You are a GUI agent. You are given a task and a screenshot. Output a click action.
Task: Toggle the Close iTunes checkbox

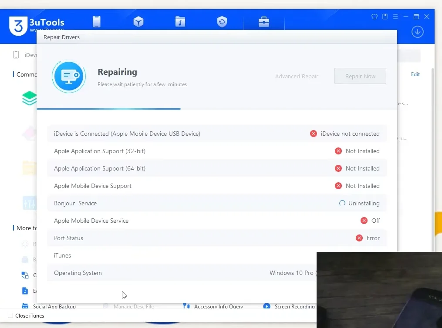click(x=10, y=316)
